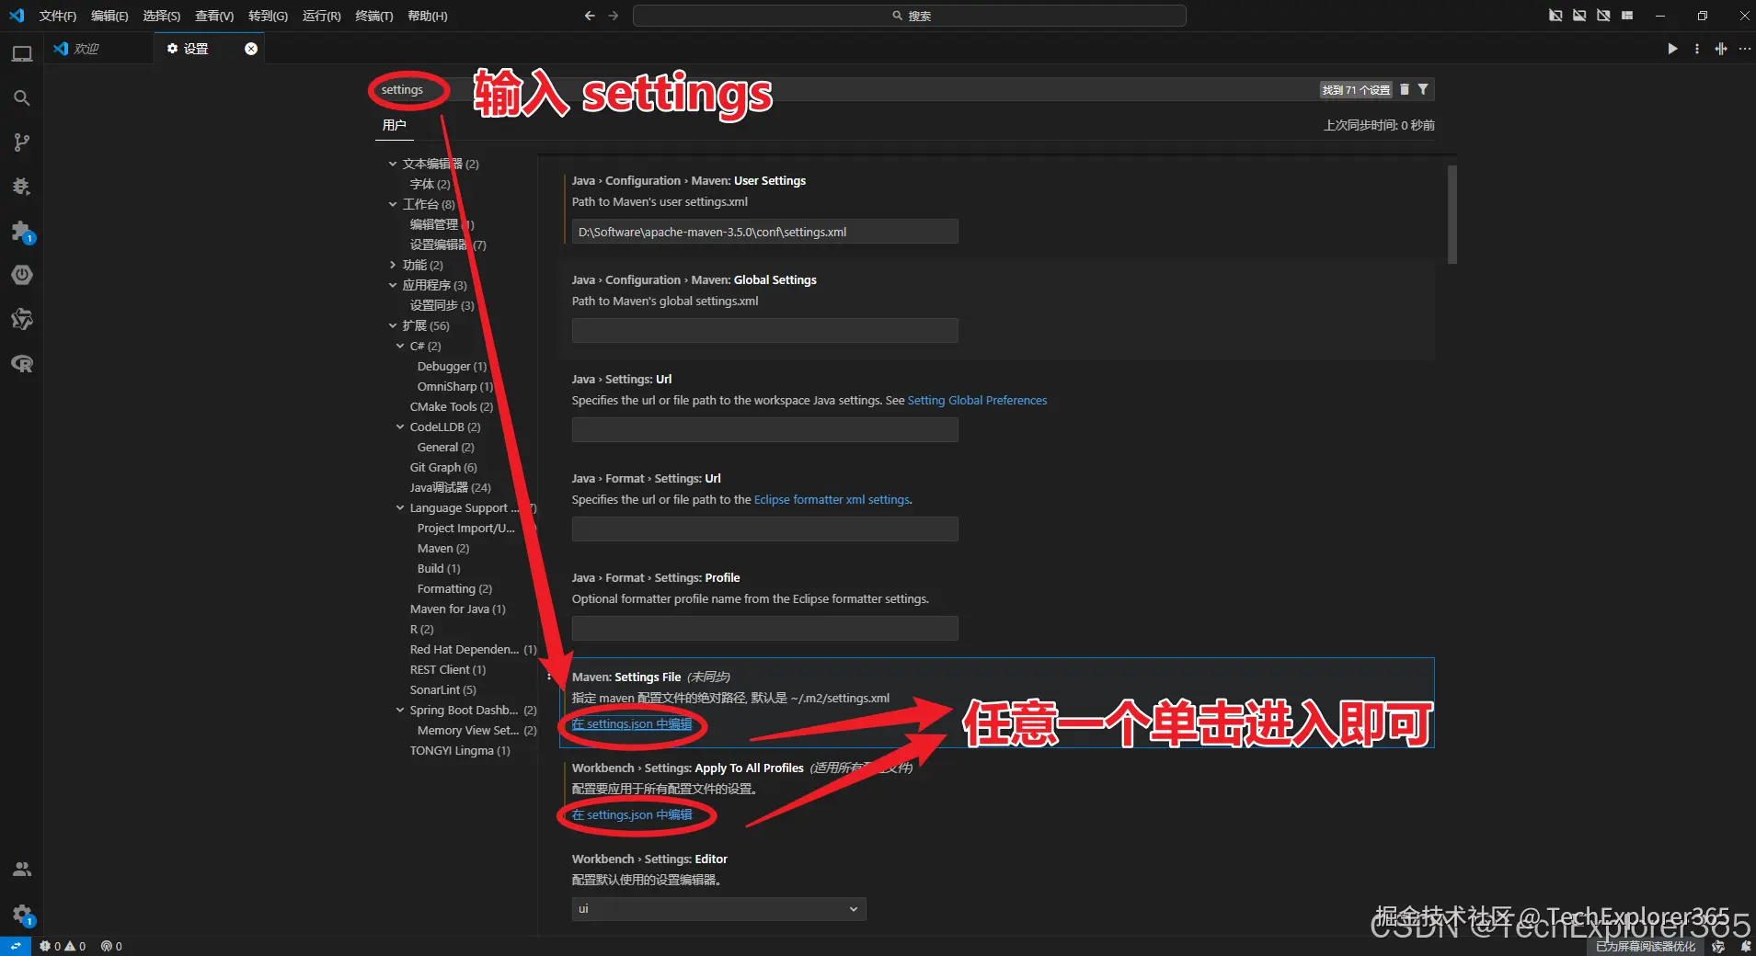
Task: Open the ports forwarded status item
Action: coord(111,946)
